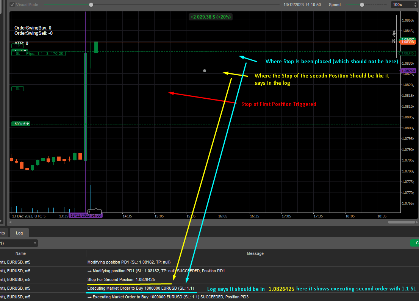Image resolution: width=419 pixels, height=301 pixels.
Task: Select the 500k € buy position marker
Action: [x=21, y=124]
